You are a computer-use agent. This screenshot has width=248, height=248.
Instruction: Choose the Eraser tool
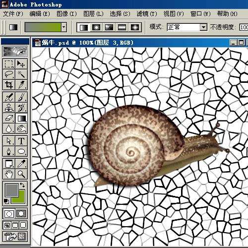[9, 118]
